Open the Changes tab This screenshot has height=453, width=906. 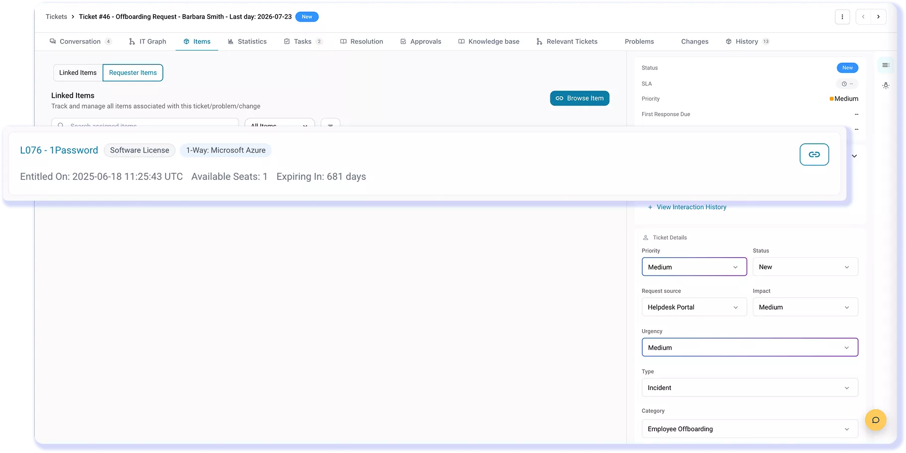tap(695, 42)
